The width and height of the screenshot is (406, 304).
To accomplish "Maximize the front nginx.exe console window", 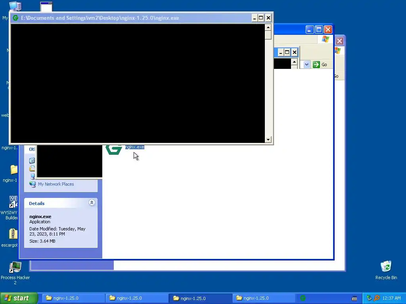I will 261,18.
